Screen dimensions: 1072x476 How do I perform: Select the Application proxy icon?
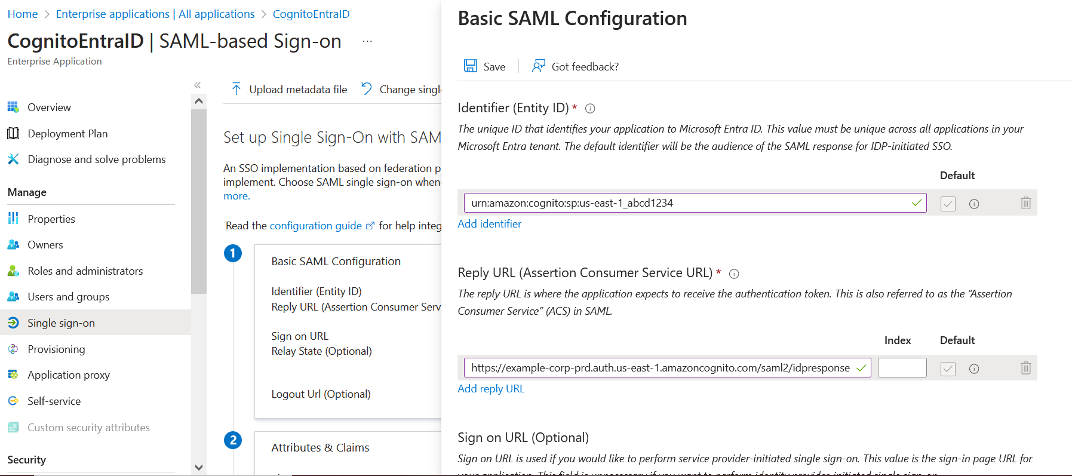click(13, 374)
